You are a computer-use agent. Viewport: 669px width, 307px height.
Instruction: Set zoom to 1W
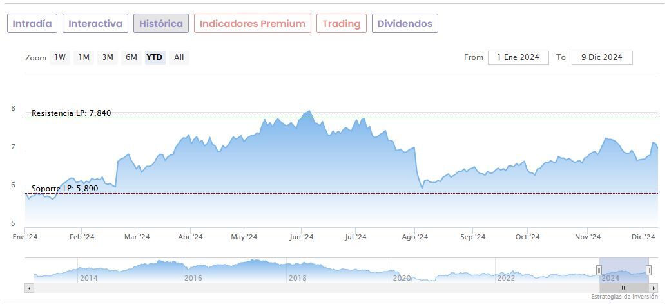[x=60, y=57]
